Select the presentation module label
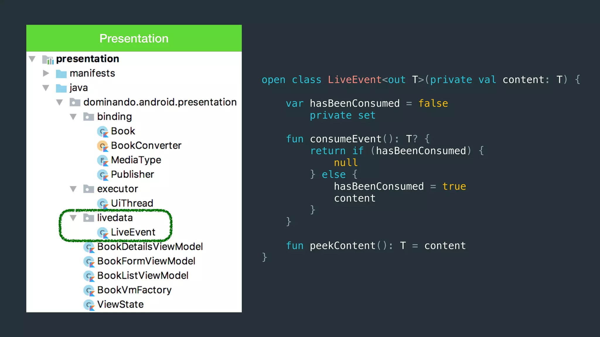 coord(88,59)
